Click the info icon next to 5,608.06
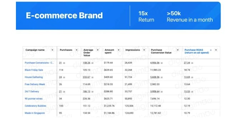 tap(162, 77)
